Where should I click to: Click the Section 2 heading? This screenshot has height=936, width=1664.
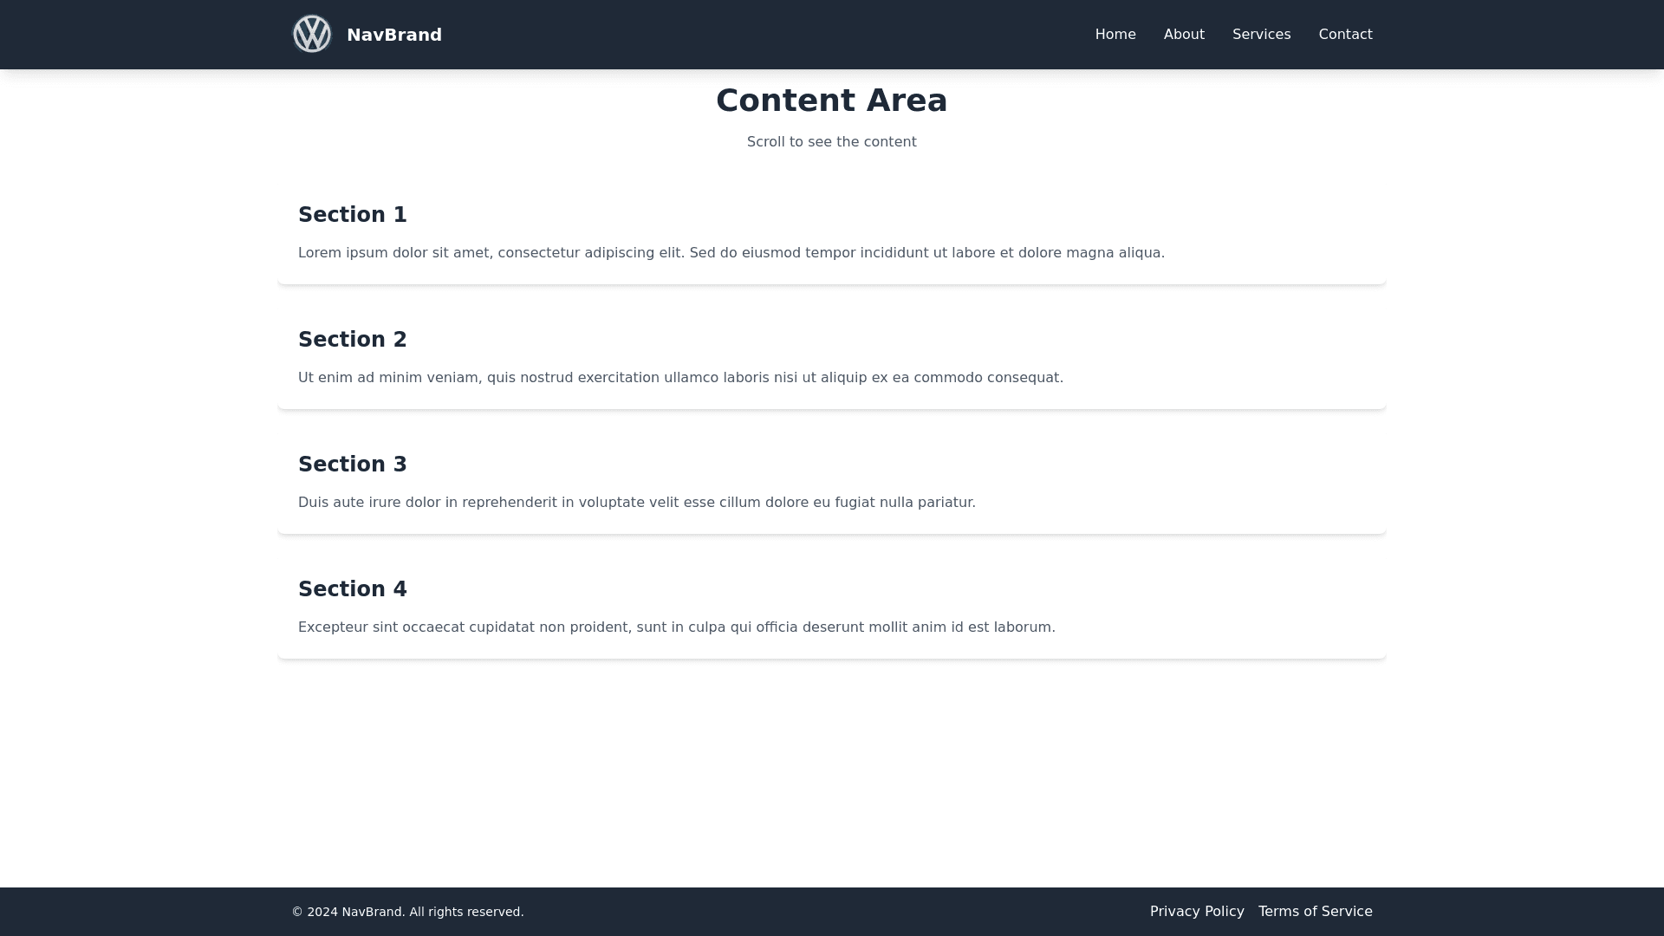tap(353, 340)
